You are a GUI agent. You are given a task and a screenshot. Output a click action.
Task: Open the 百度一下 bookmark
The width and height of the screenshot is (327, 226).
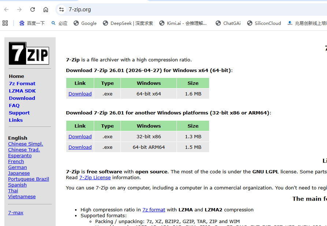(x=32, y=23)
